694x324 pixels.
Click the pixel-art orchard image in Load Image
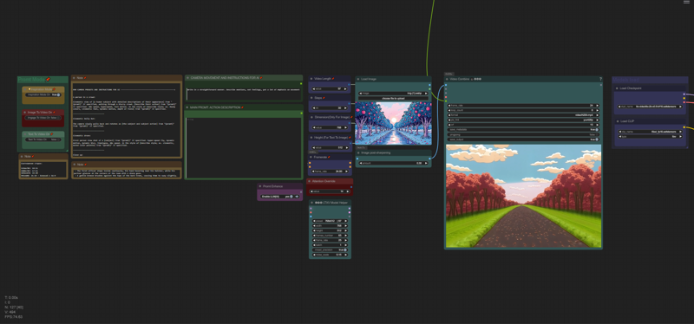click(393, 123)
